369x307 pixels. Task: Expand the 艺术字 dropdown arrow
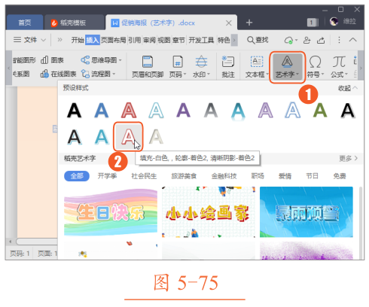tap(297, 74)
